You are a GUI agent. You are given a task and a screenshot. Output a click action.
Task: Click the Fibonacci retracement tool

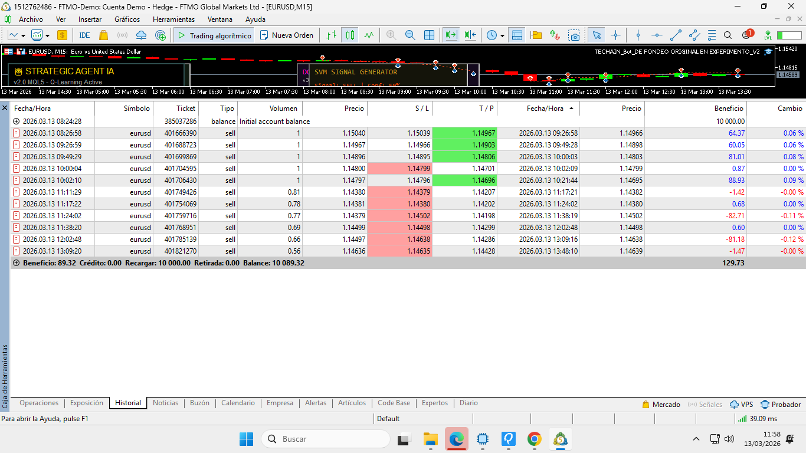pyautogui.click(x=712, y=35)
